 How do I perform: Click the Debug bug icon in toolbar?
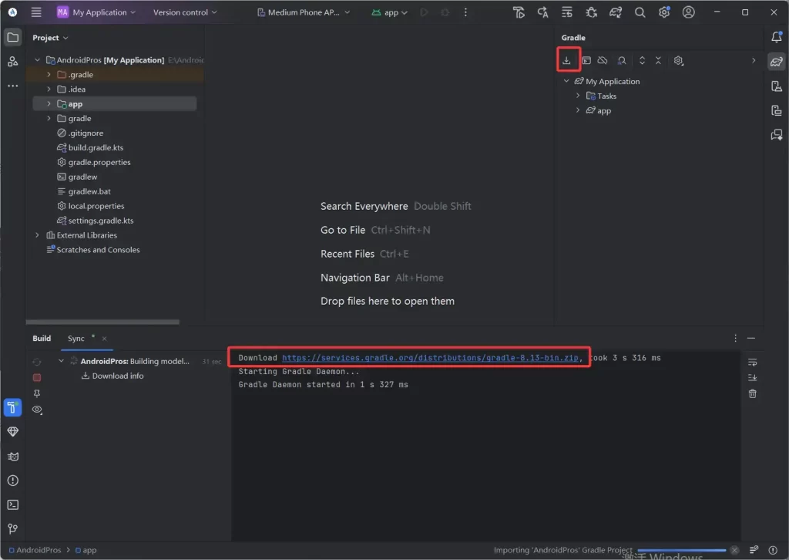pos(591,12)
